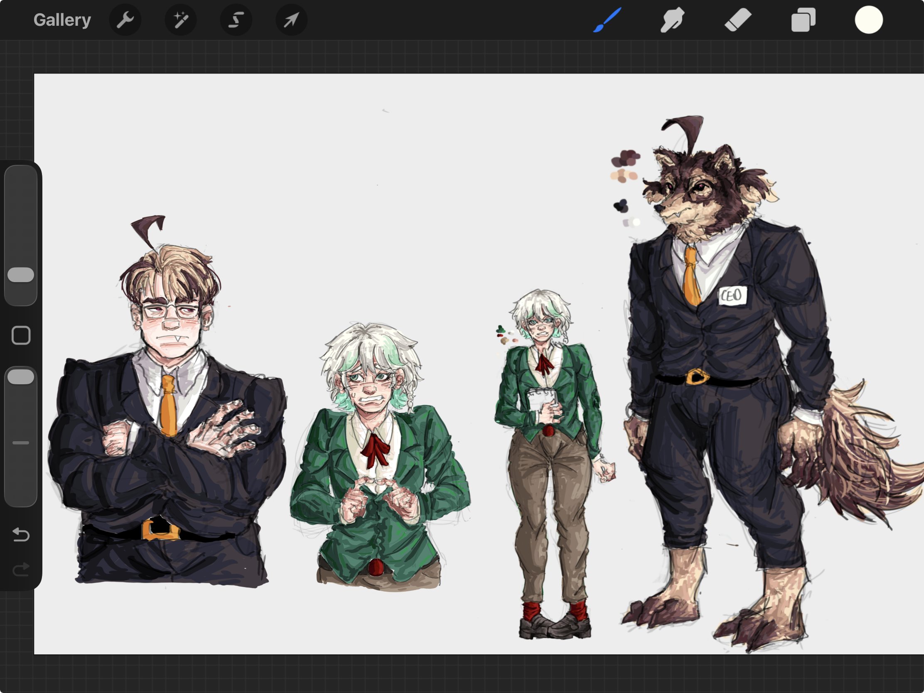This screenshot has height=693, width=924.
Task: Select the Eraser tool
Action: (x=738, y=20)
